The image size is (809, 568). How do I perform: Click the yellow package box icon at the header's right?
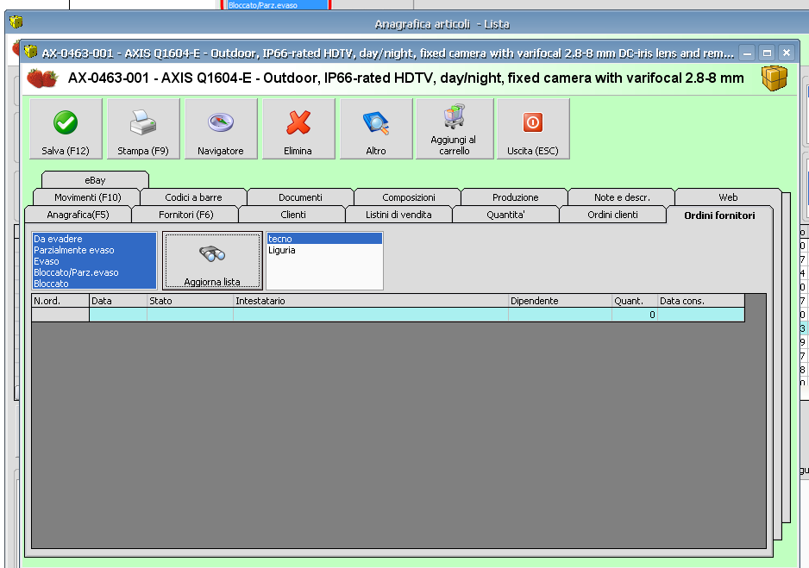point(775,78)
